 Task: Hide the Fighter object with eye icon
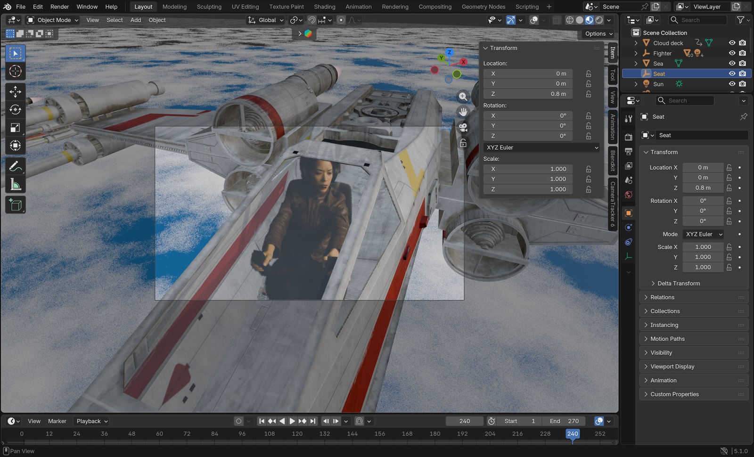(732, 53)
